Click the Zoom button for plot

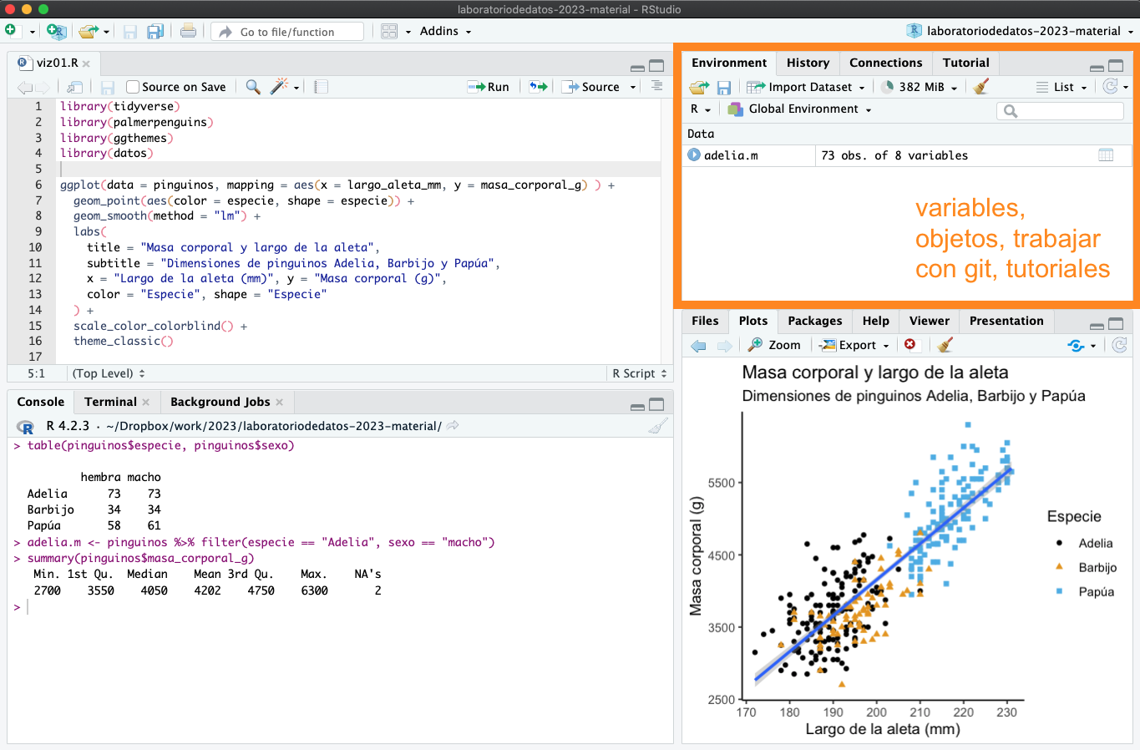point(775,345)
